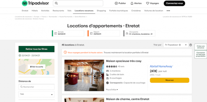Open the Arrivée date picker

click(x=68, y=33)
